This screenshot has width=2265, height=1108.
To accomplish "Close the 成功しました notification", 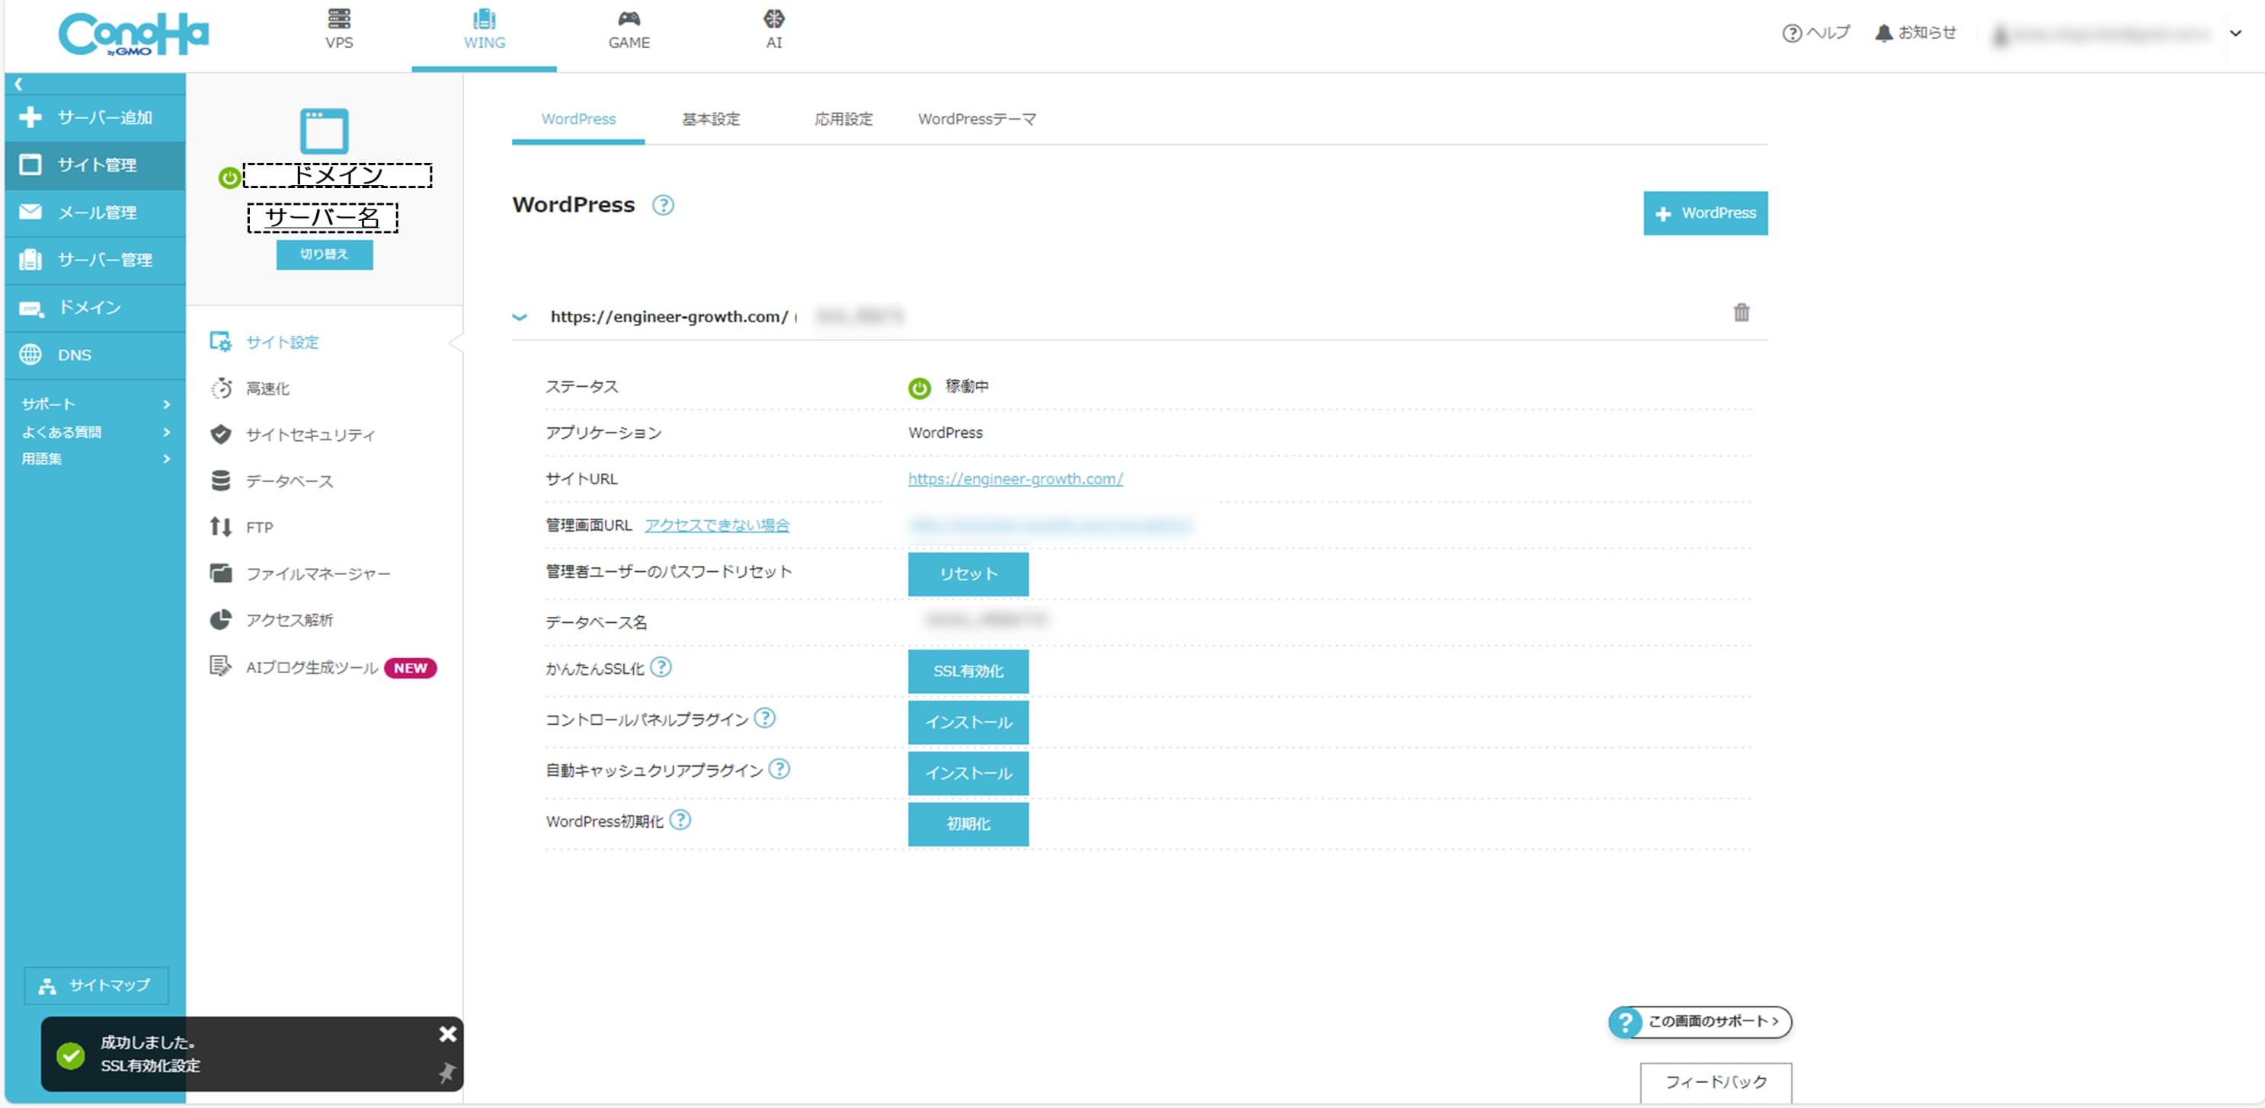I will (447, 1034).
